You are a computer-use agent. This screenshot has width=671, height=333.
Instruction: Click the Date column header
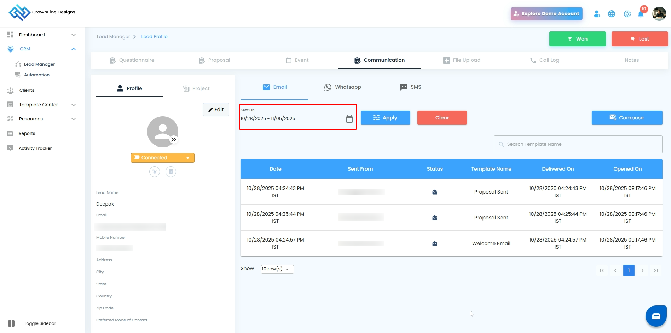[x=276, y=169]
